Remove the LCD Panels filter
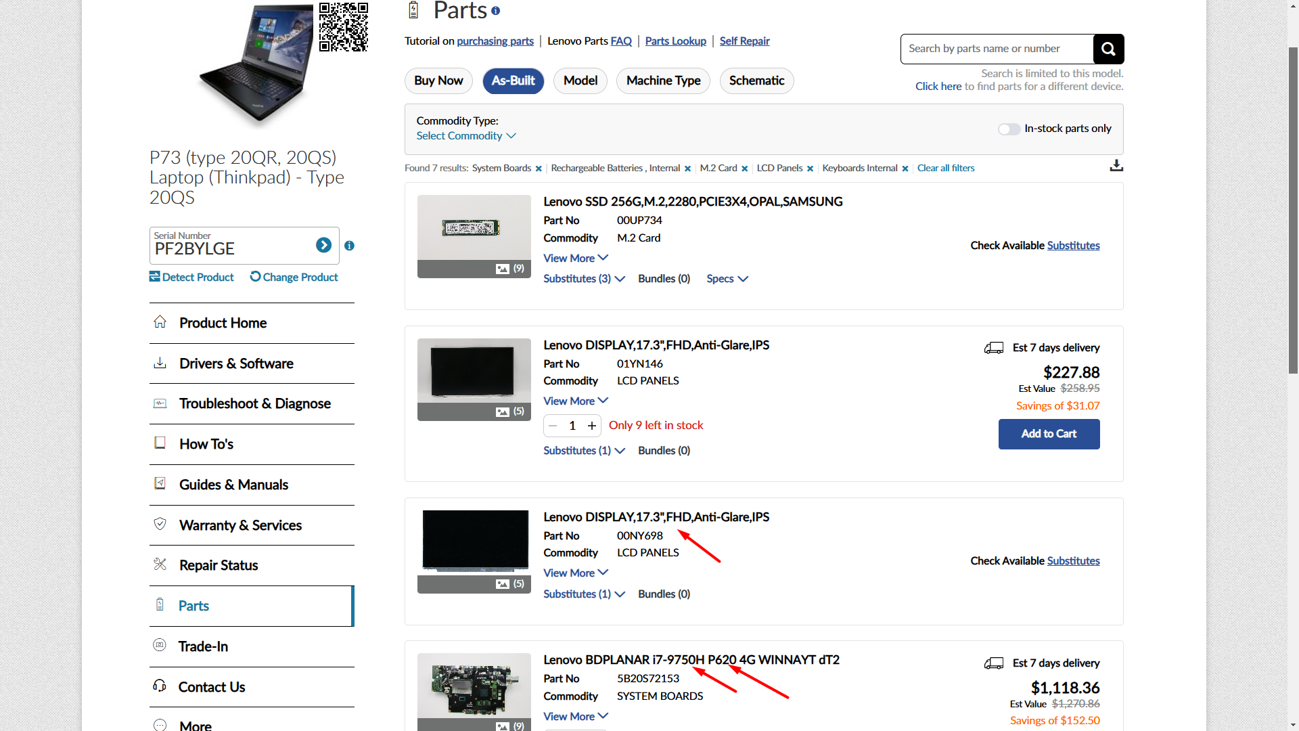Screen dimensions: 1299x731 [x=810, y=169]
